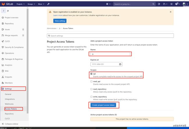Viewport: 189px width, 129px height.
Task: Open Repository section in sidebar
Action: pos(9,23)
